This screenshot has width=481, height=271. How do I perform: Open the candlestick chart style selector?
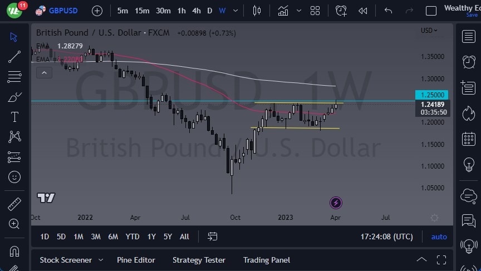pos(257,11)
